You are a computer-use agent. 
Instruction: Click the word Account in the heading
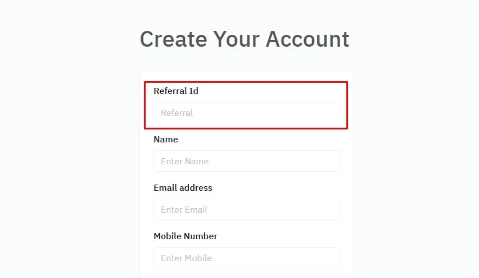point(308,39)
